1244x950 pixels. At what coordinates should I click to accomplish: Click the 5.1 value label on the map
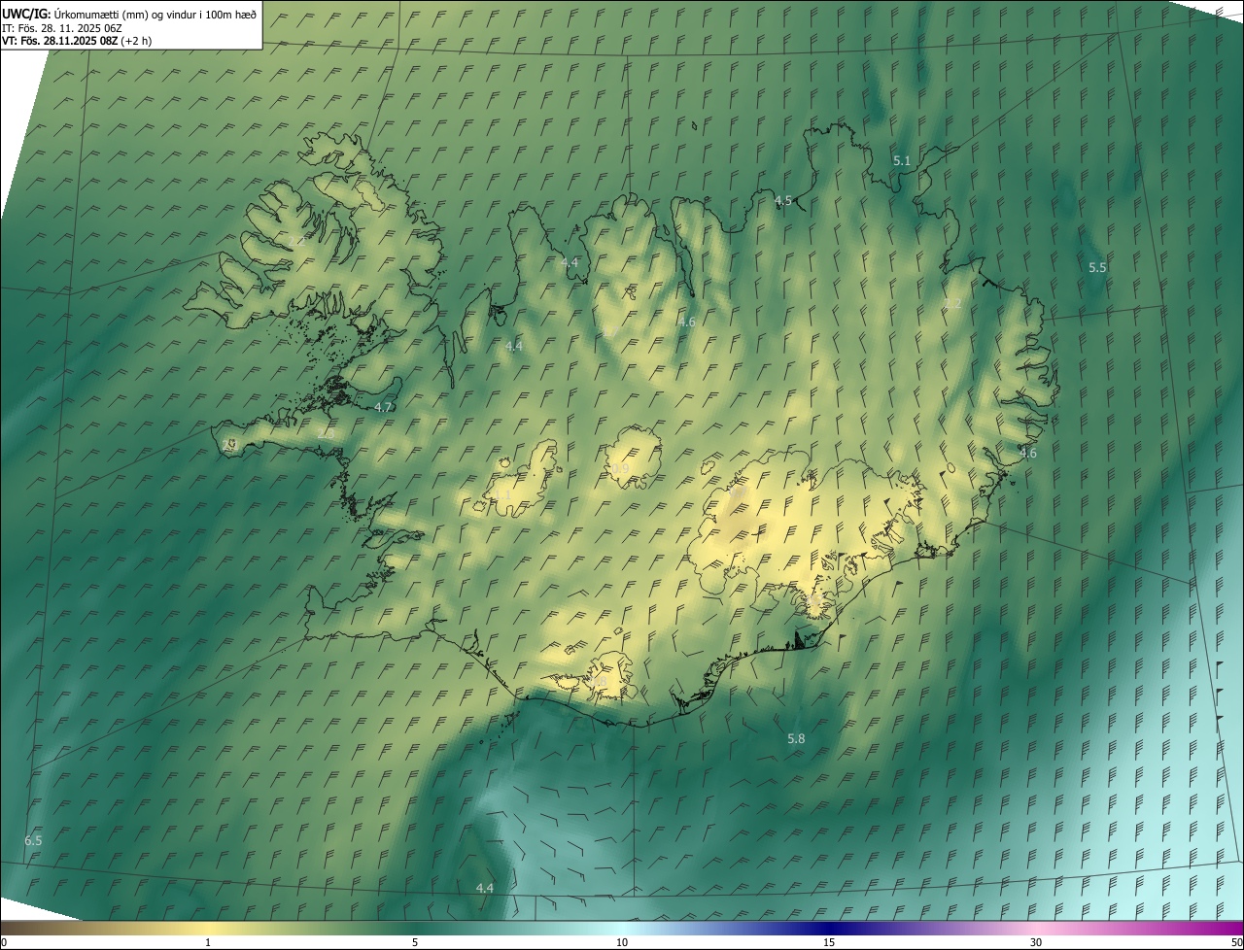coord(902,160)
